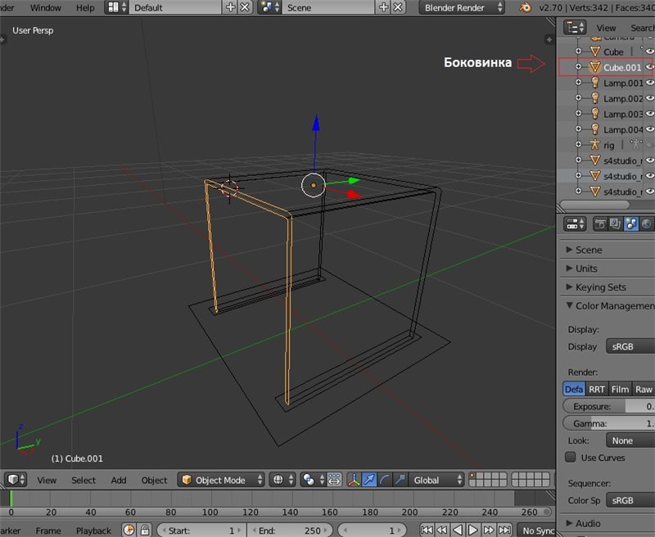Select the Film render preset button
Screen dimensions: 655x537
click(x=620, y=389)
